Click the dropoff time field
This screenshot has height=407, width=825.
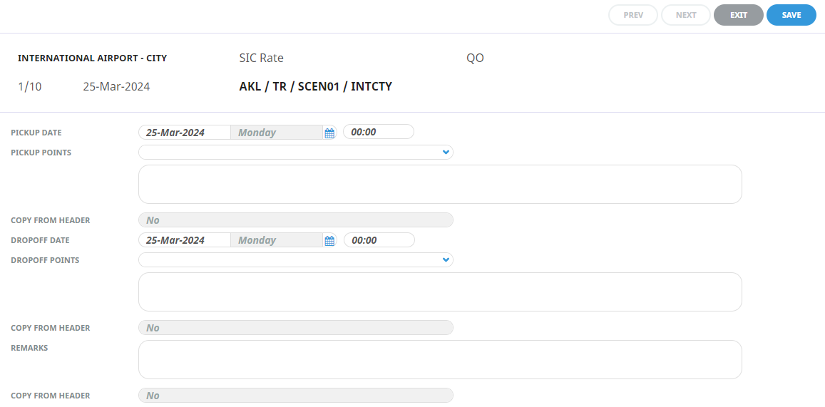[x=378, y=241]
